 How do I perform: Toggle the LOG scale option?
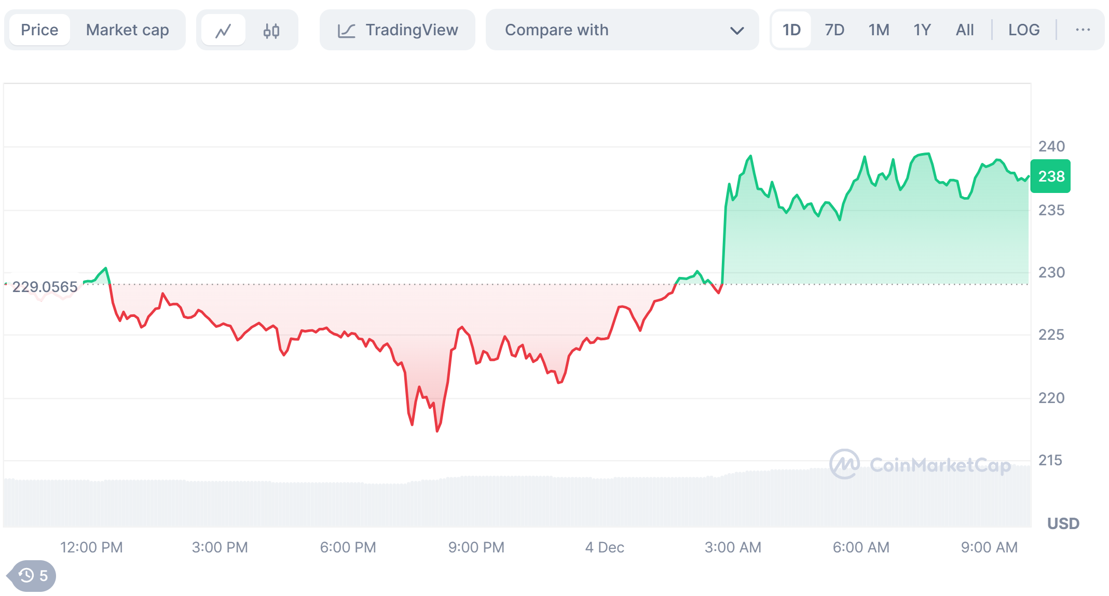(x=1023, y=30)
